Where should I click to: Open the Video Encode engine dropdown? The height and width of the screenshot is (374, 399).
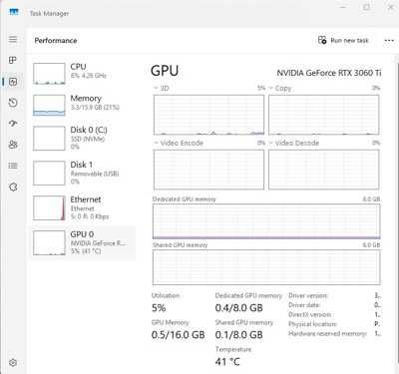[179, 143]
